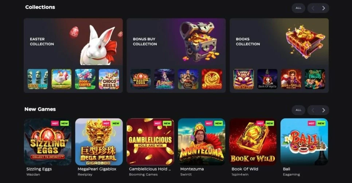Image resolution: width=352 pixels, height=183 pixels.
Task: Open Book of Easter small icon
Action: tap(85, 79)
